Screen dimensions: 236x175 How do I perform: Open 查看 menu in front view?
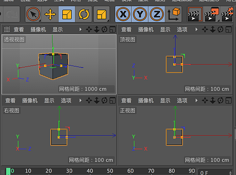coord(126,101)
